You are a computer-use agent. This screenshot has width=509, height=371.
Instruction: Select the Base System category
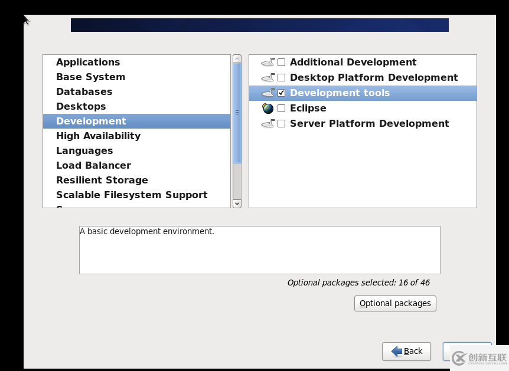click(136, 77)
